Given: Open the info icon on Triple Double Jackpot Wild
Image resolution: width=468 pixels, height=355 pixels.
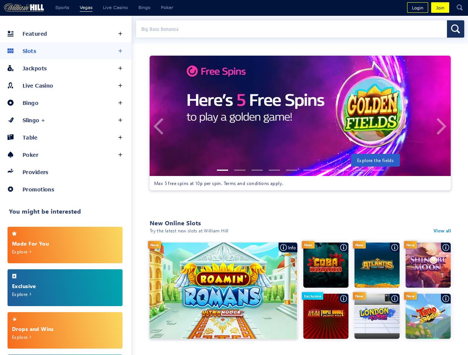Looking at the screenshot, I should [344, 299].
